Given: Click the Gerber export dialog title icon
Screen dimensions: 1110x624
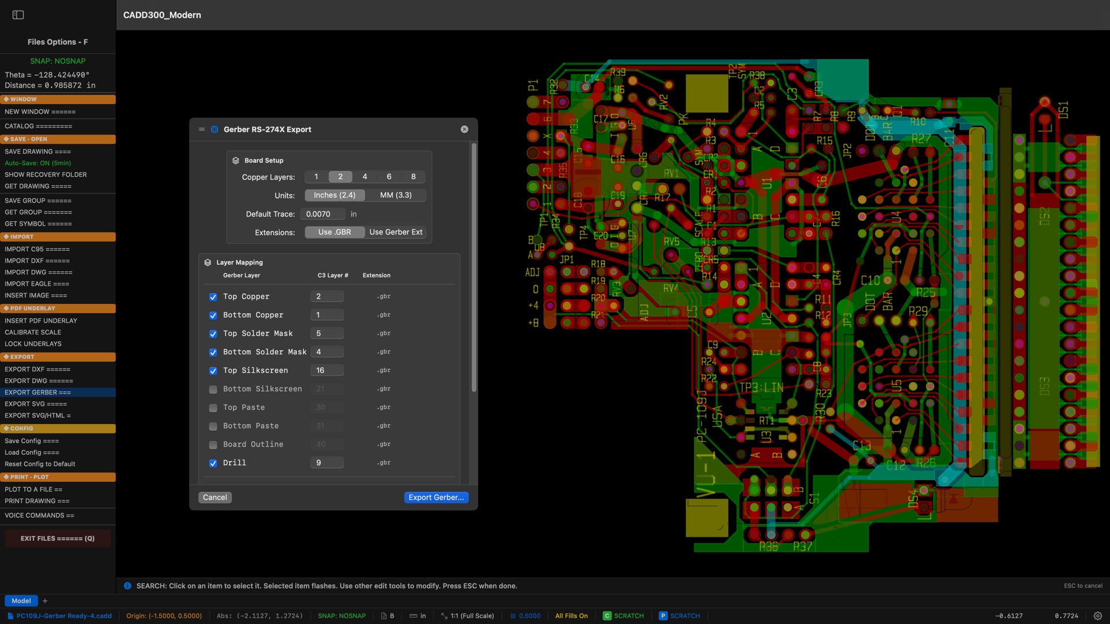Looking at the screenshot, I should 214,129.
